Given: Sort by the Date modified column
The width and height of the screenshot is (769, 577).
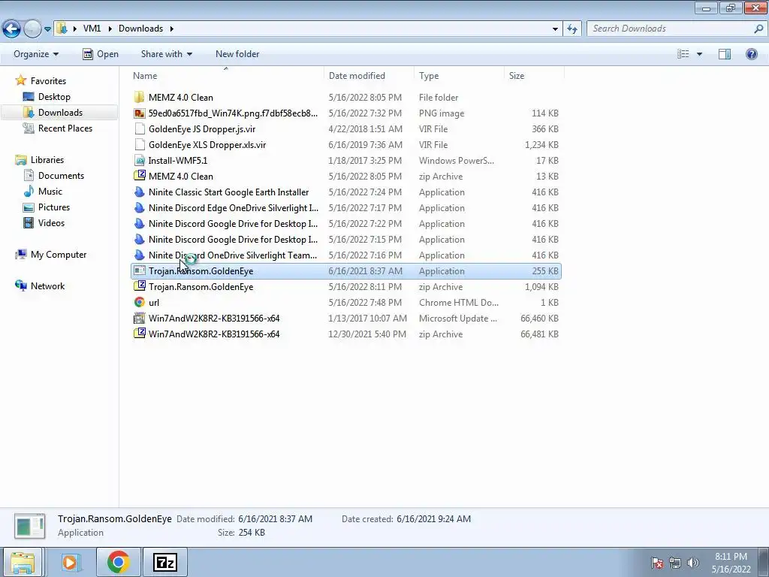Looking at the screenshot, I should click(x=357, y=76).
